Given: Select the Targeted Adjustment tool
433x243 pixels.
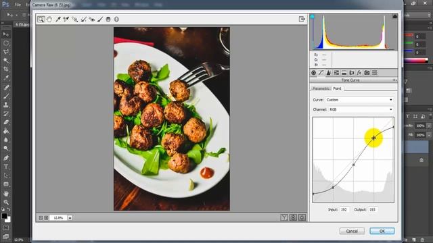Looking at the screenshot, I should [74, 19].
